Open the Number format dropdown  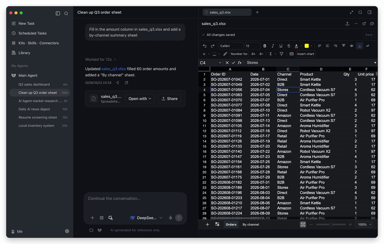[x=239, y=54]
